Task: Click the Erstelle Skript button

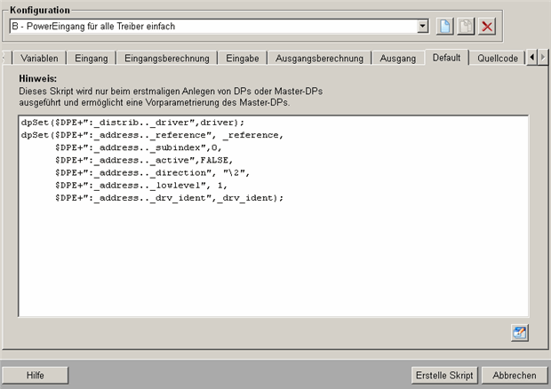Action: [444, 375]
